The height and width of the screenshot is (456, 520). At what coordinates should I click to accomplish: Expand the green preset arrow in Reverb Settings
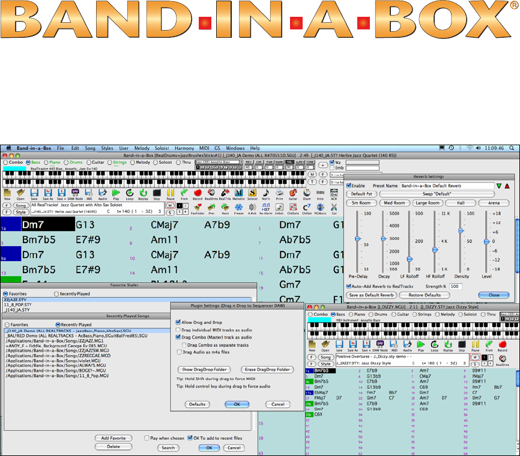[x=498, y=187]
